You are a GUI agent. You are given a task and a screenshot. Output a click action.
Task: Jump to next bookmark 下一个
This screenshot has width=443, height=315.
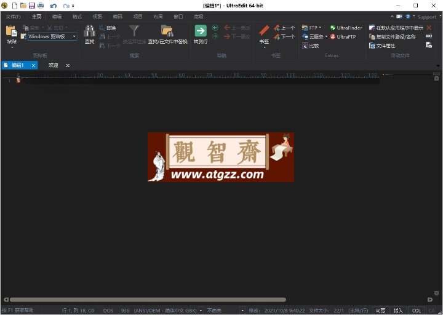point(284,36)
